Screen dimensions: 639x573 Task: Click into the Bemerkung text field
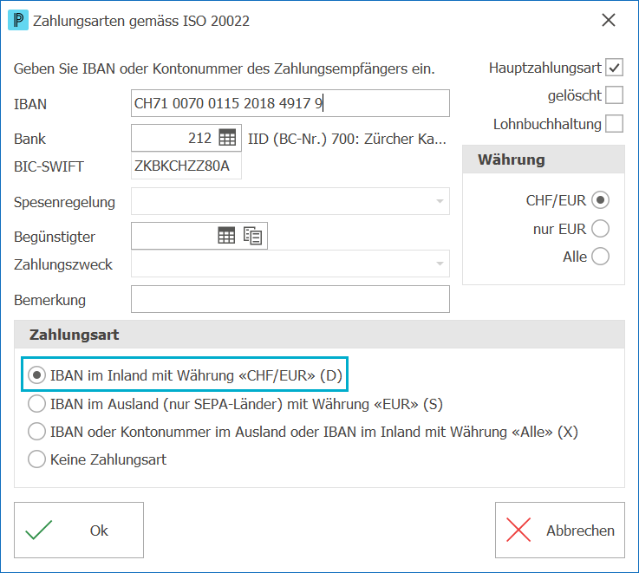click(290, 299)
